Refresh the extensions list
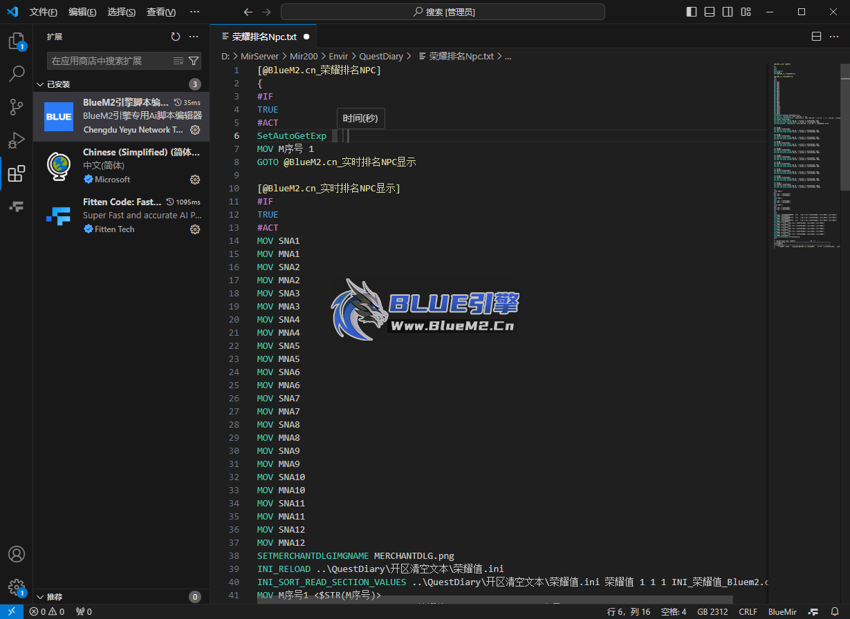 pos(176,37)
